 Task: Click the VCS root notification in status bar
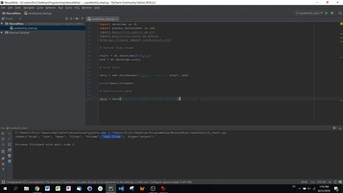point(99,182)
